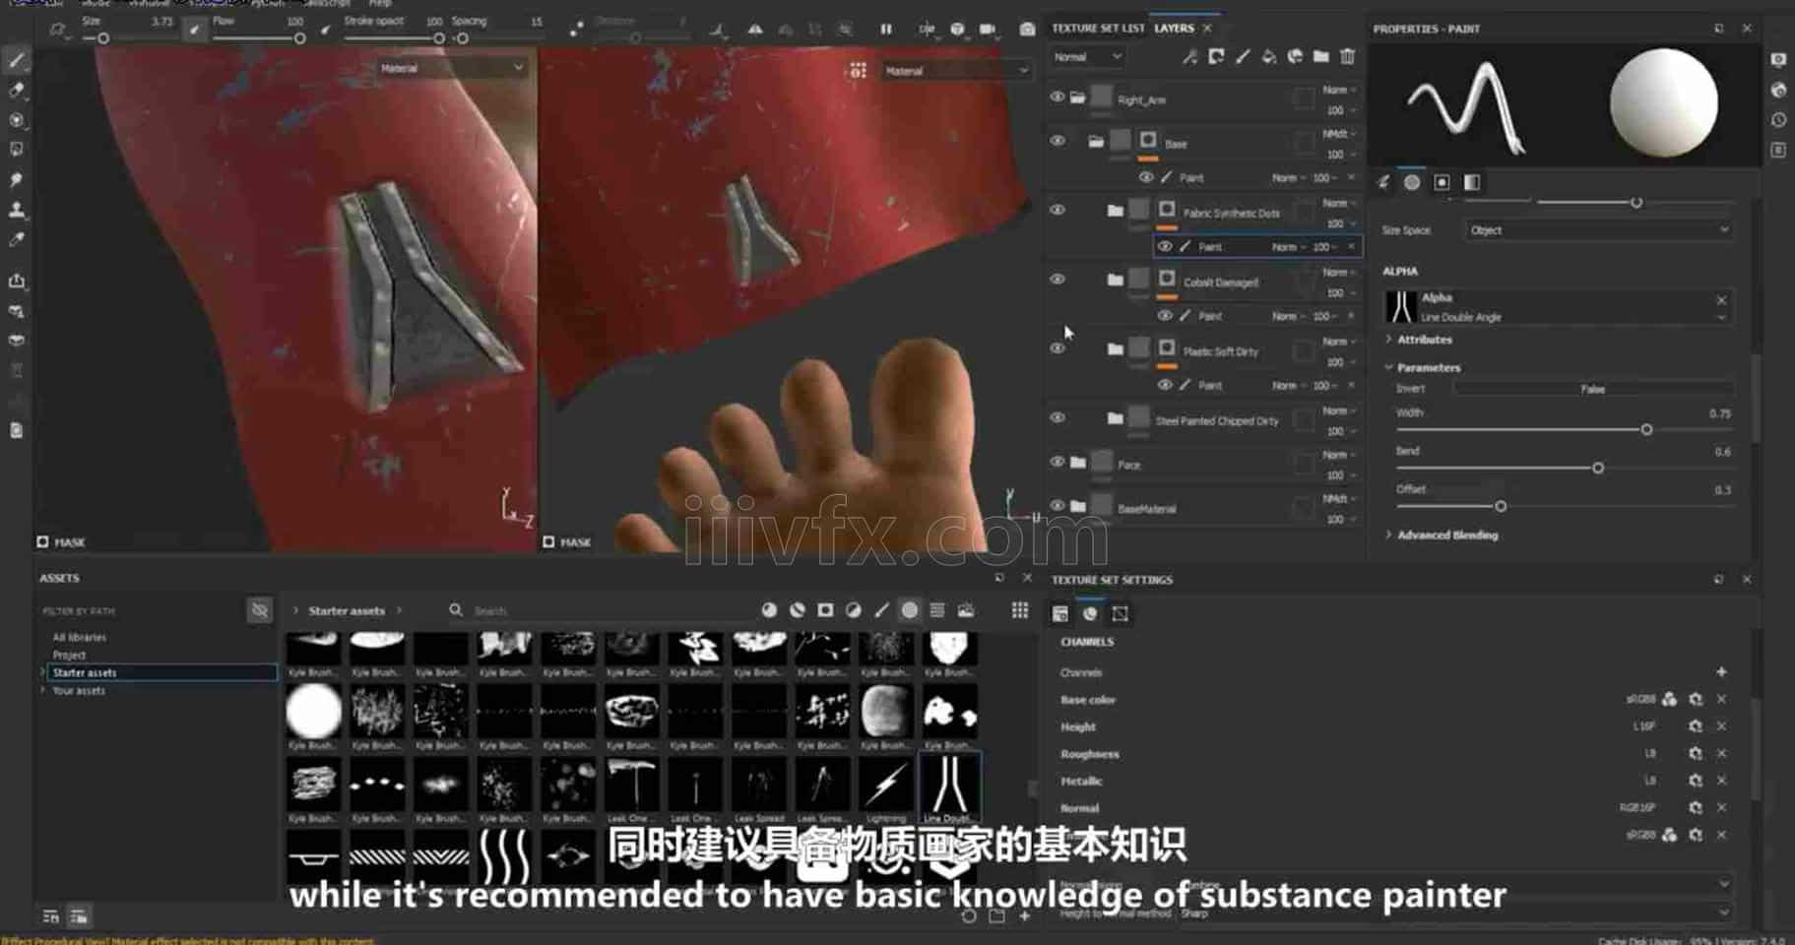Remove the current Alpha with the X
The width and height of the screenshot is (1795, 945).
pos(1721,299)
